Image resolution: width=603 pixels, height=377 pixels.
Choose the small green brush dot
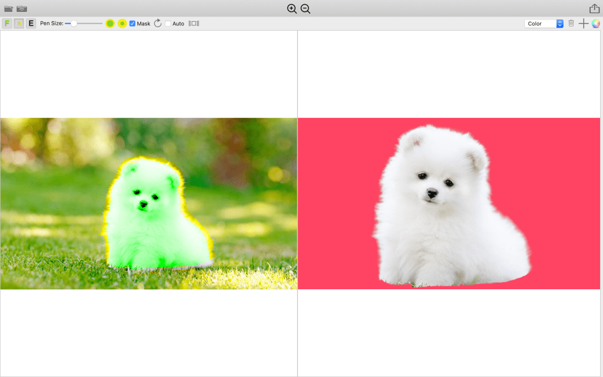pyautogui.click(x=122, y=24)
